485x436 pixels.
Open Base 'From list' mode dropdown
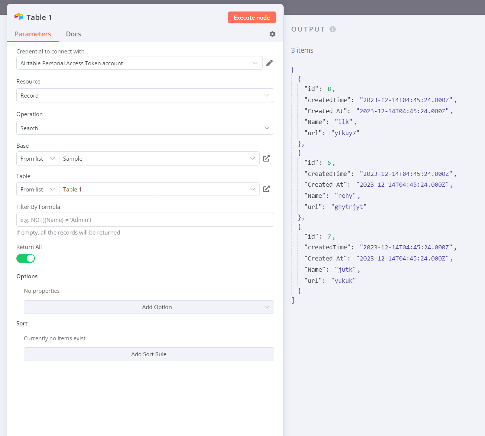click(38, 158)
